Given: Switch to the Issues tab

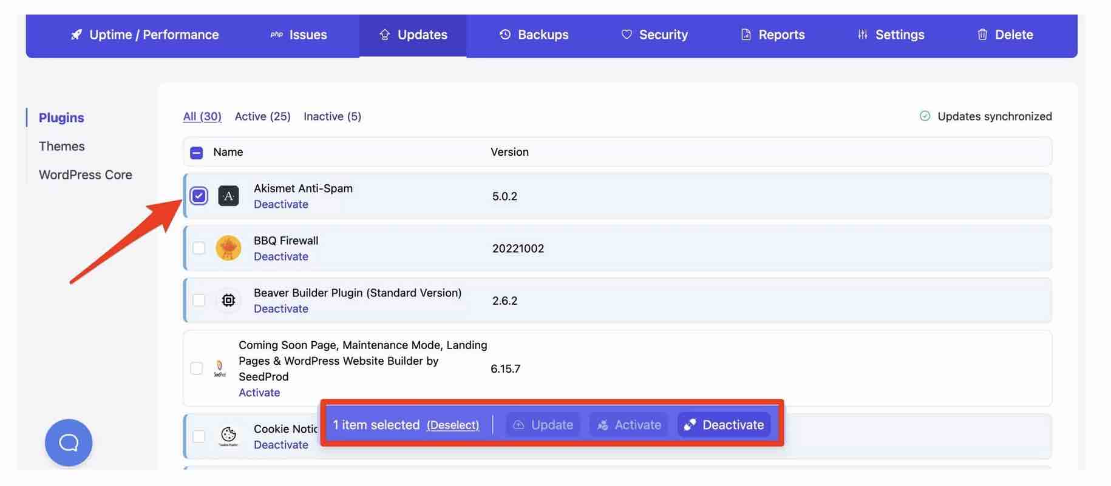Looking at the screenshot, I should point(299,35).
